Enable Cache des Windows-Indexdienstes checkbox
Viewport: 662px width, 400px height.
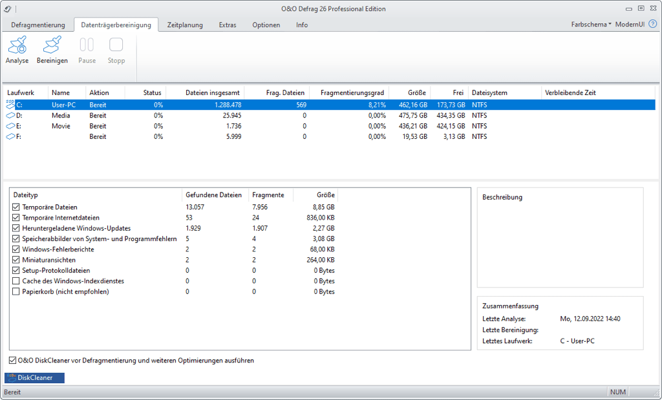pyautogui.click(x=16, y=281)
